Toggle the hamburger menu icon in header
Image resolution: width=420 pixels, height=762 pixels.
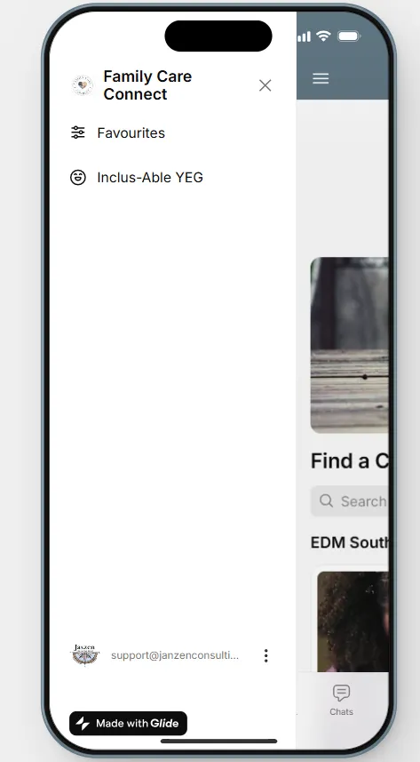(321, 78)
